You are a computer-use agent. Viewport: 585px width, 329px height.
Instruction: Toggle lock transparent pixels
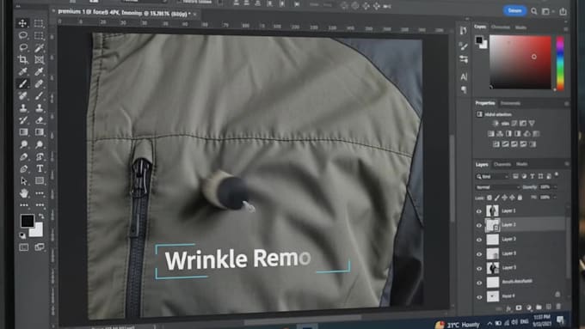point(490,198)
